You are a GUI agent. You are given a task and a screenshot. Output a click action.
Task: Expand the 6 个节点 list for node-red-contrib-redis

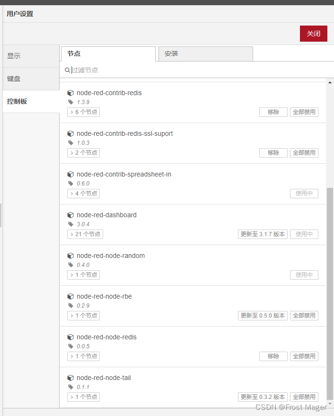(x=83, y=112)
